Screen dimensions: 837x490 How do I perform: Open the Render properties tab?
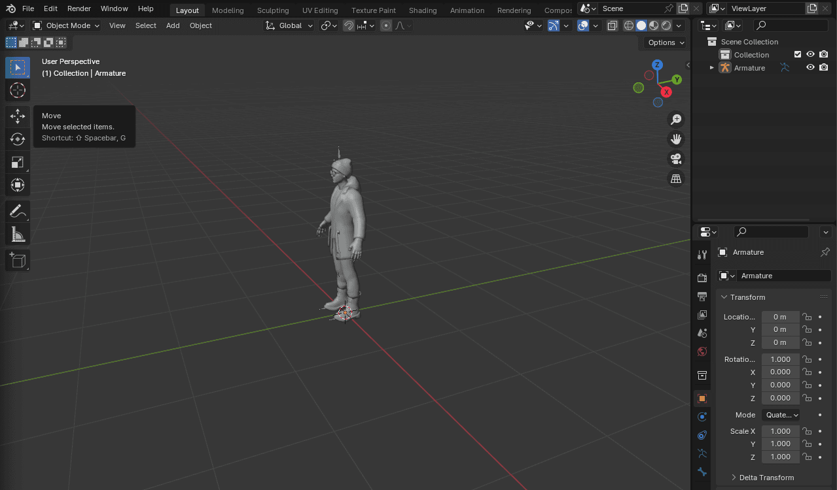point(702,276)
